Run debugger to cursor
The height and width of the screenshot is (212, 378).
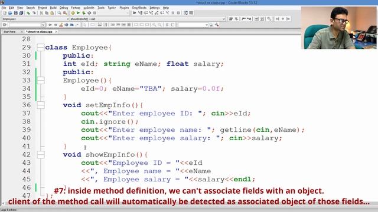pos(140,13)
